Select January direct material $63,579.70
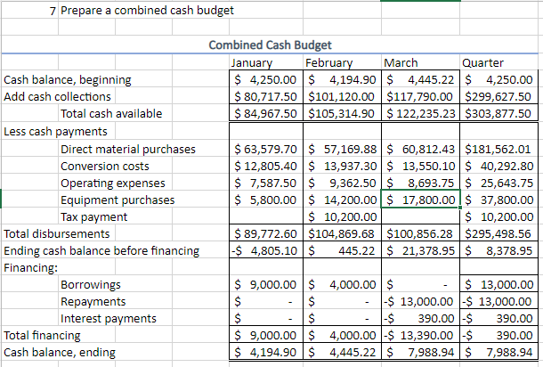This screenshot has width=543, height=367. 266,150
